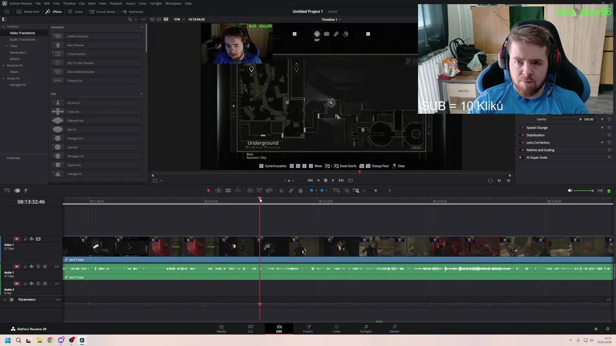Collapse the Toolbox tree
The height and width of the screenshot is (346, 616).
click(3, 26)
